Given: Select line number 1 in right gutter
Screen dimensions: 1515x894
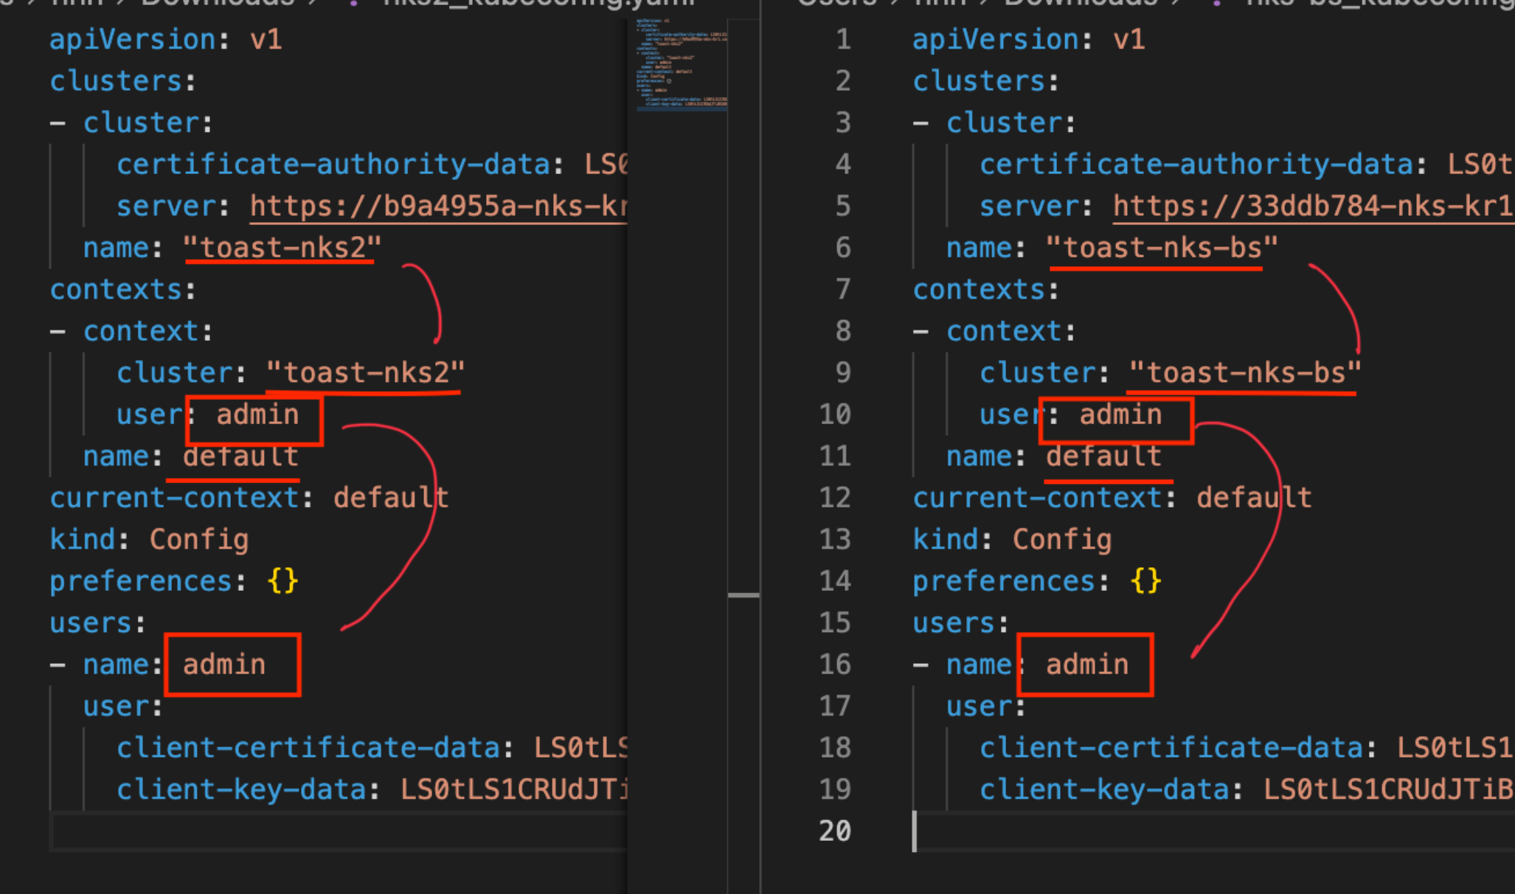Looking at the screenshot, I should (843, 39).
